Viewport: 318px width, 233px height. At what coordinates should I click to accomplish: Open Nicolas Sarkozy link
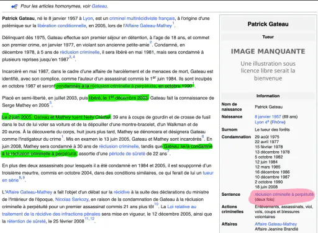coord(72,200)
